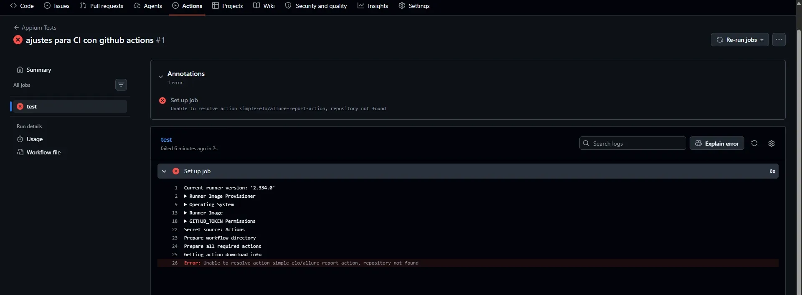Expand the GITHUB_TOKEN Permissions log group
This screenshot has width=802, height=295.
[x=220, y=221]
